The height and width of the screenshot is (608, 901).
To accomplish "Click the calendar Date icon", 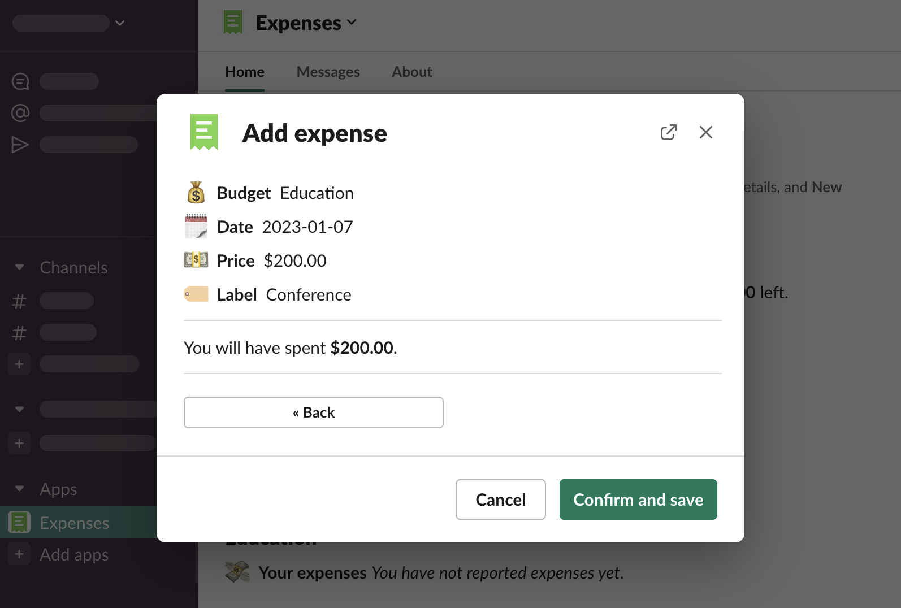I will pyautogui.click(x=196, y=227).
